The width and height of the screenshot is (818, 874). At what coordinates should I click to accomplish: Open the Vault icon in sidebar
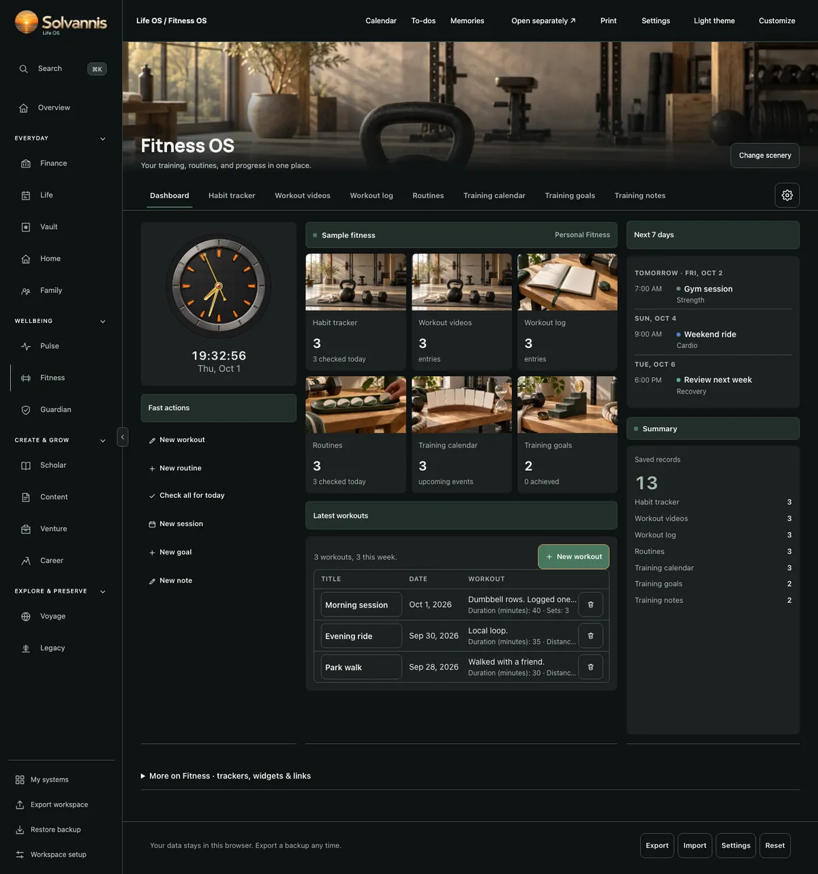26,227
